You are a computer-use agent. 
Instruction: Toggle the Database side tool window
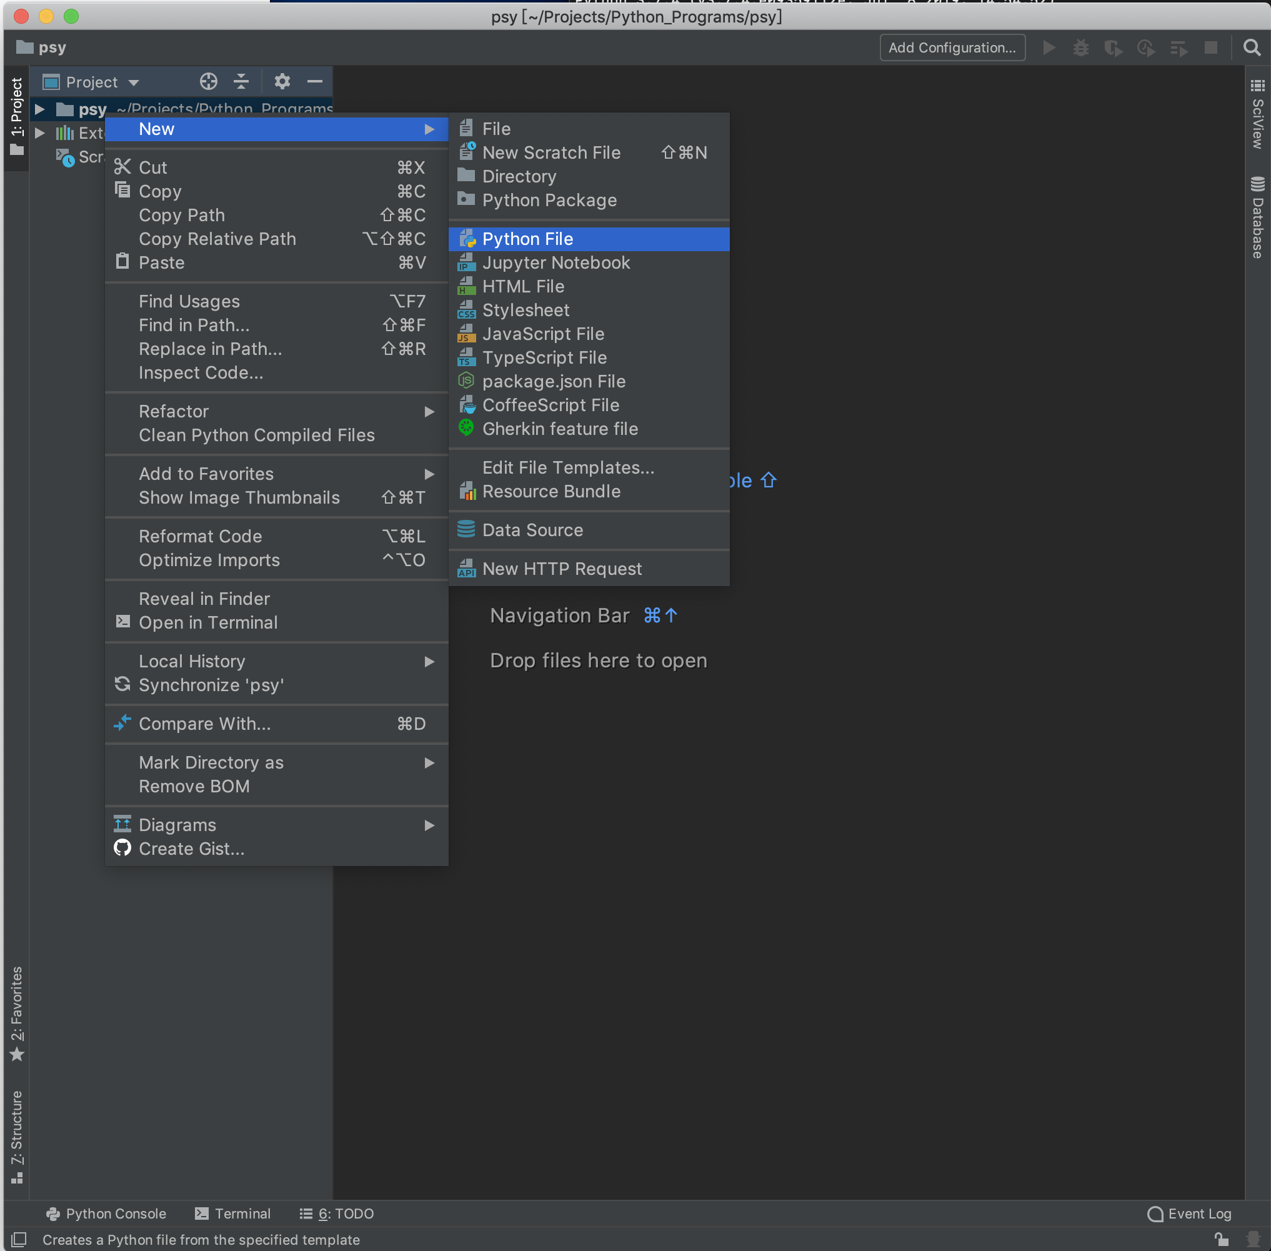point(1257,218)
